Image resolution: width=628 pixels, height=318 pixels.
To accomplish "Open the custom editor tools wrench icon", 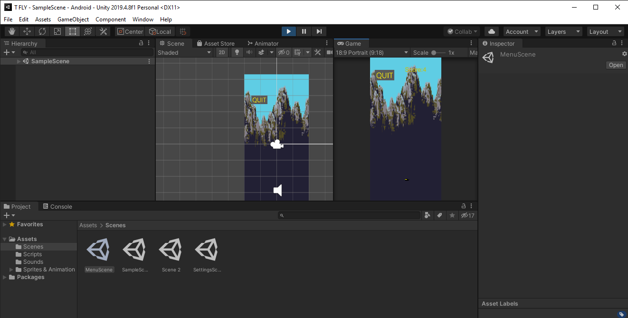I will click(103, 31).
